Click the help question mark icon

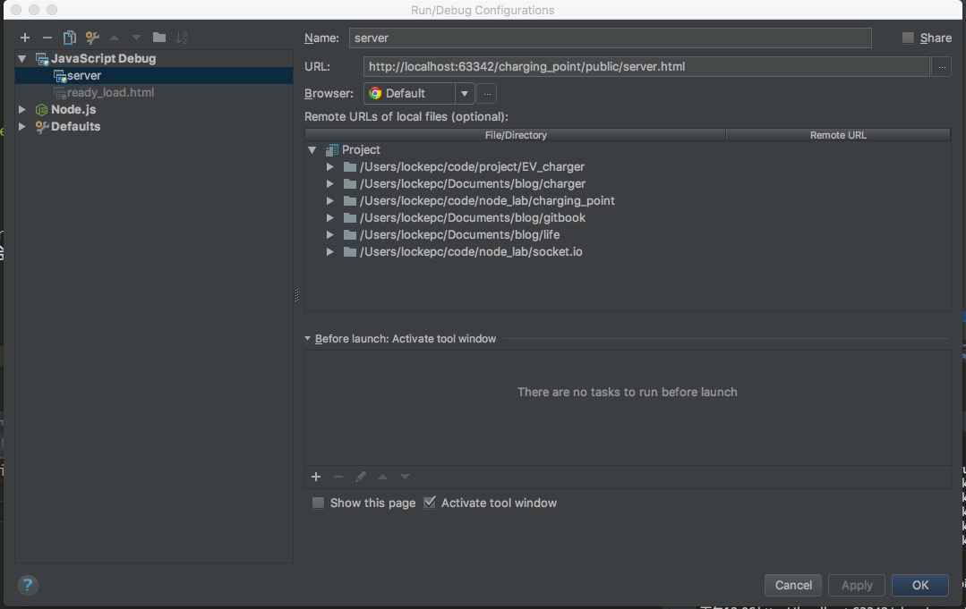tap(28, 586)
